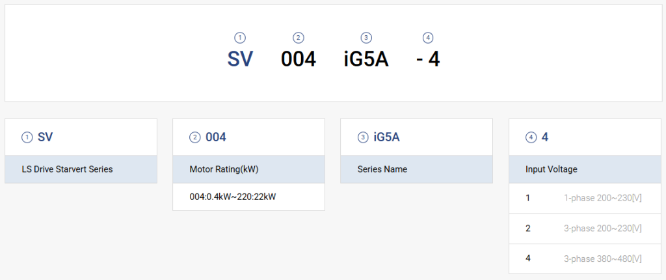Click Motor Rating(kW) header row
The image size is (666, 280).
248,169
